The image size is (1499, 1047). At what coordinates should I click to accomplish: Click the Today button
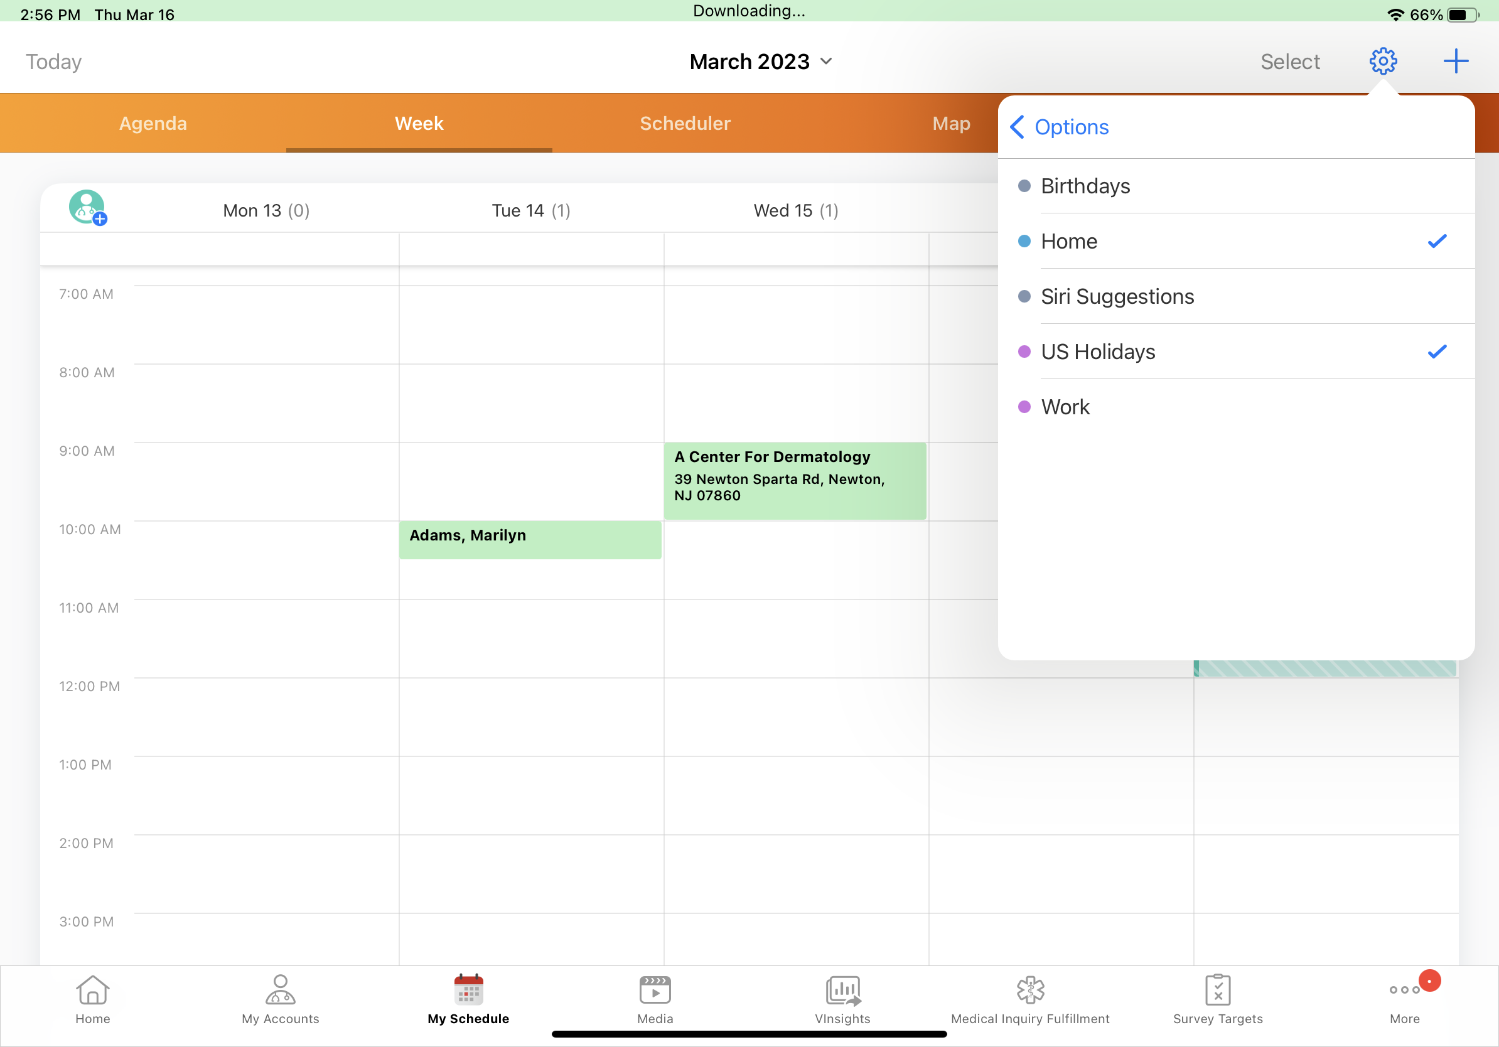click(53, 61)
